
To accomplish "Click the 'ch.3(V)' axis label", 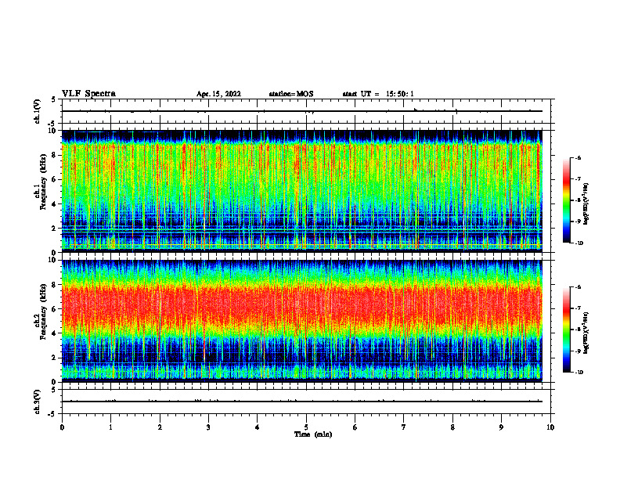I will [38, 402].
